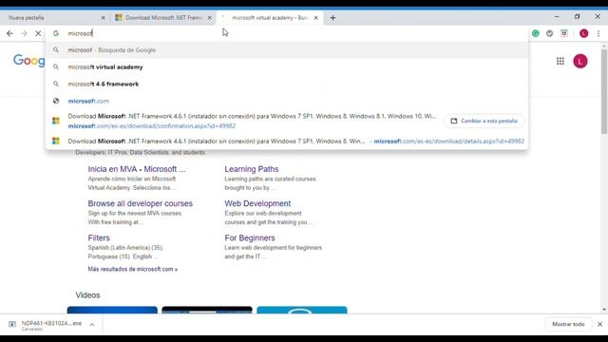Click the green extension icon in toolbar
The width and height of the screenshot is (608, 342).
click(x=536, y=34)
